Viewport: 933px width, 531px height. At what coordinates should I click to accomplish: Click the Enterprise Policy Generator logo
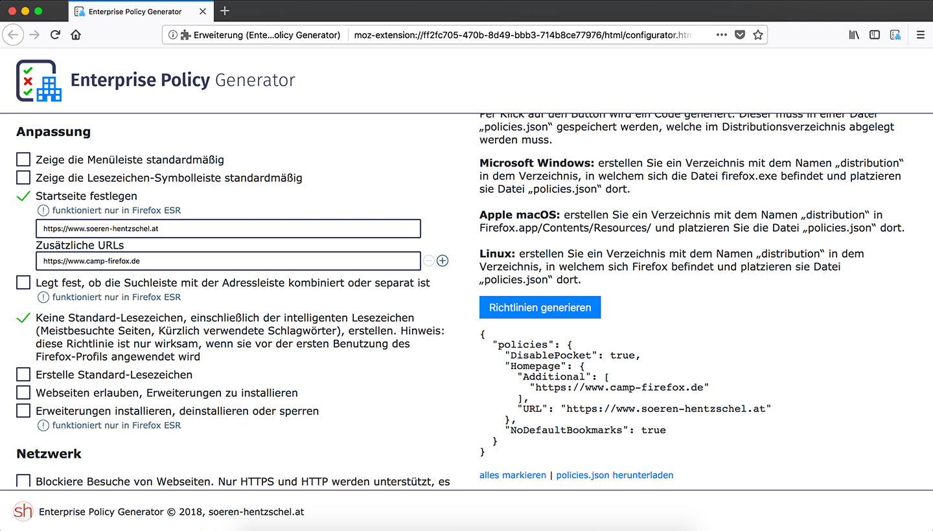click(x=39, y=80)
